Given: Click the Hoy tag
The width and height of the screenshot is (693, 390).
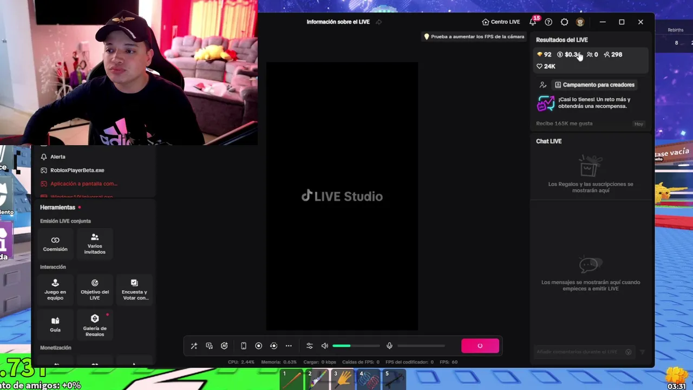Looking at the screenshot, I should (639, 124).
